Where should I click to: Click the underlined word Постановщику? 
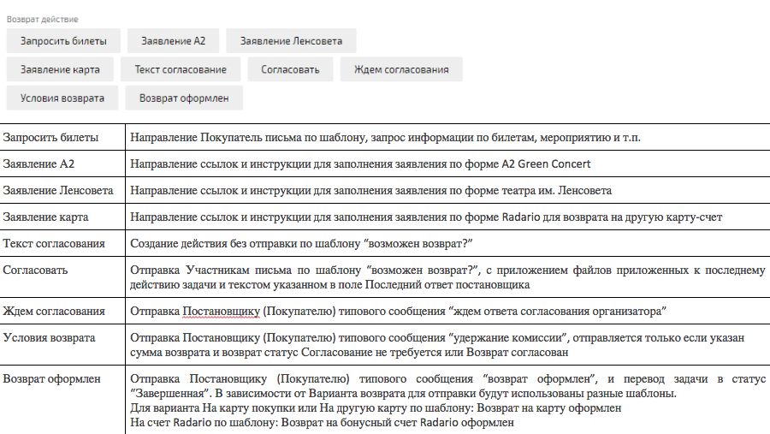tap(221, 311)
